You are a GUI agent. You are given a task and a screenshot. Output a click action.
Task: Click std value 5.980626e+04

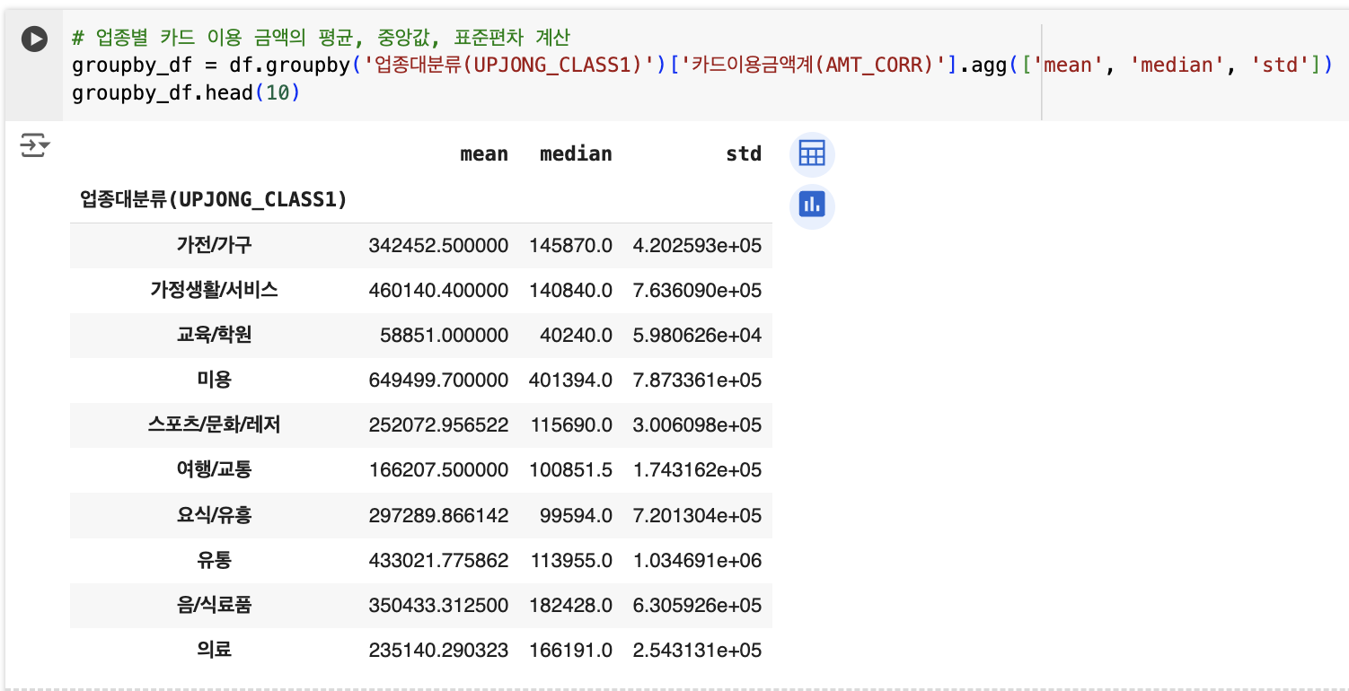coord(697,335)
